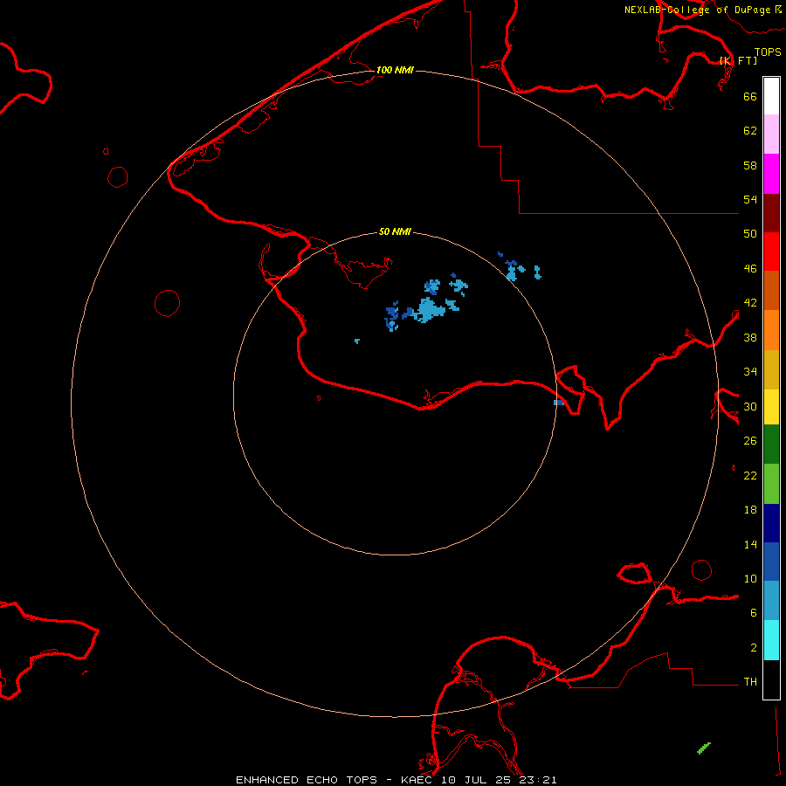Viewport: 786px width, 786px height.
Task: Click the 14 legend value
Action: pos(750,544)
